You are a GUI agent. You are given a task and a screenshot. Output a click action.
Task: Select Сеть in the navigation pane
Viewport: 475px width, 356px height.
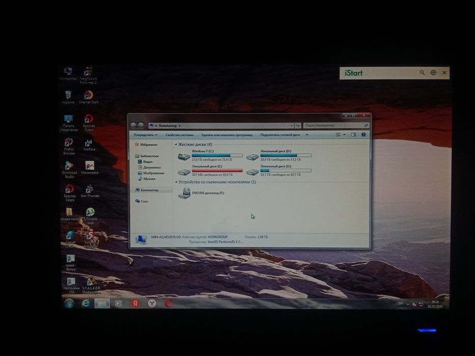pyautogui.click(x=142, y=201)
